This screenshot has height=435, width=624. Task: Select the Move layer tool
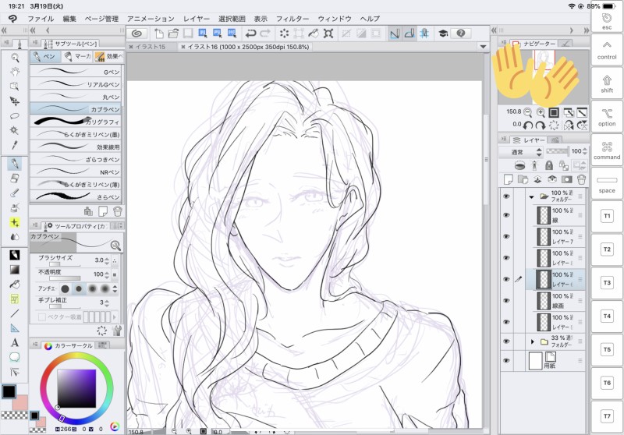(15, 101)
